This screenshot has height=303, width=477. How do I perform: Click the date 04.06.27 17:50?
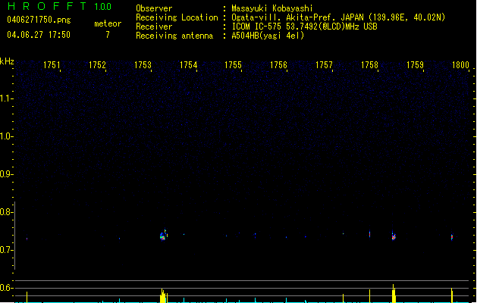pos(38,34)
